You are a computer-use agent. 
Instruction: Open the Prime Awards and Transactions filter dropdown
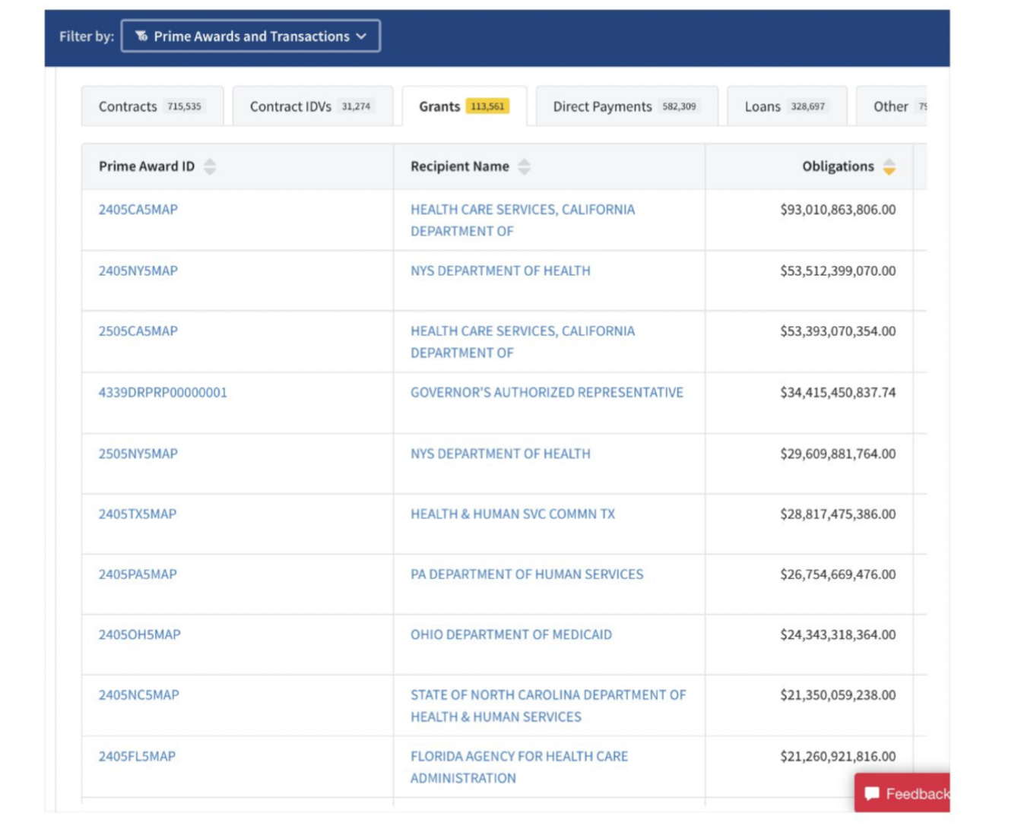(251, 36)
